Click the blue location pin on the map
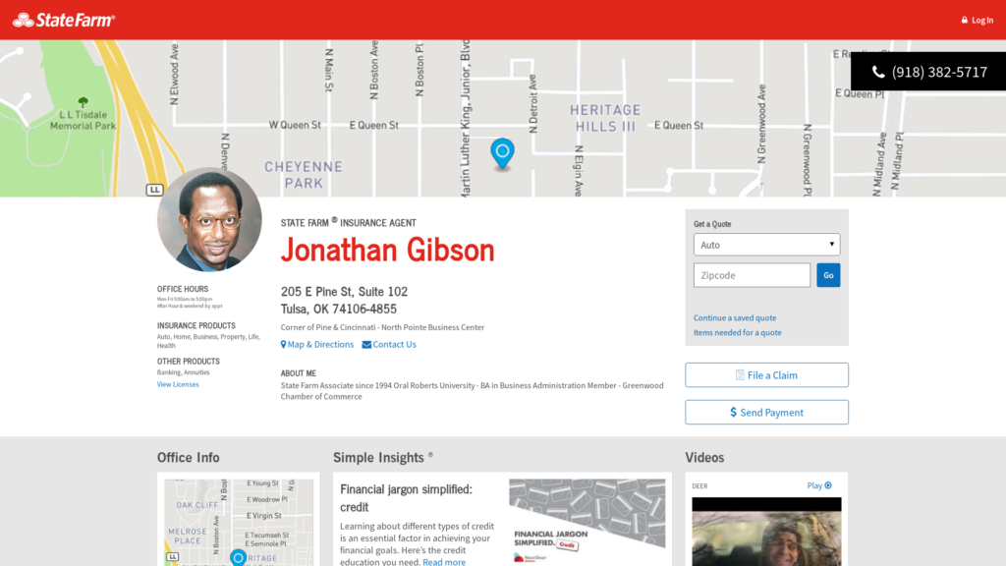This screenshot has width=1006, height=566. click(x=502, y=152)
